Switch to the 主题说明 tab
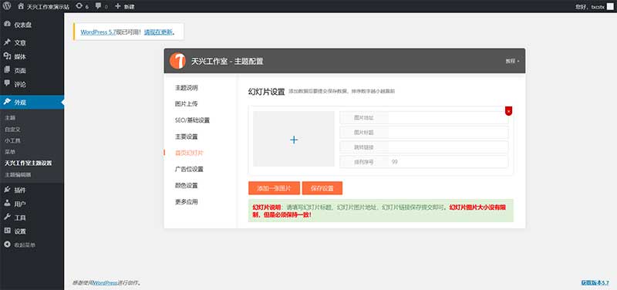 [187, 88]
